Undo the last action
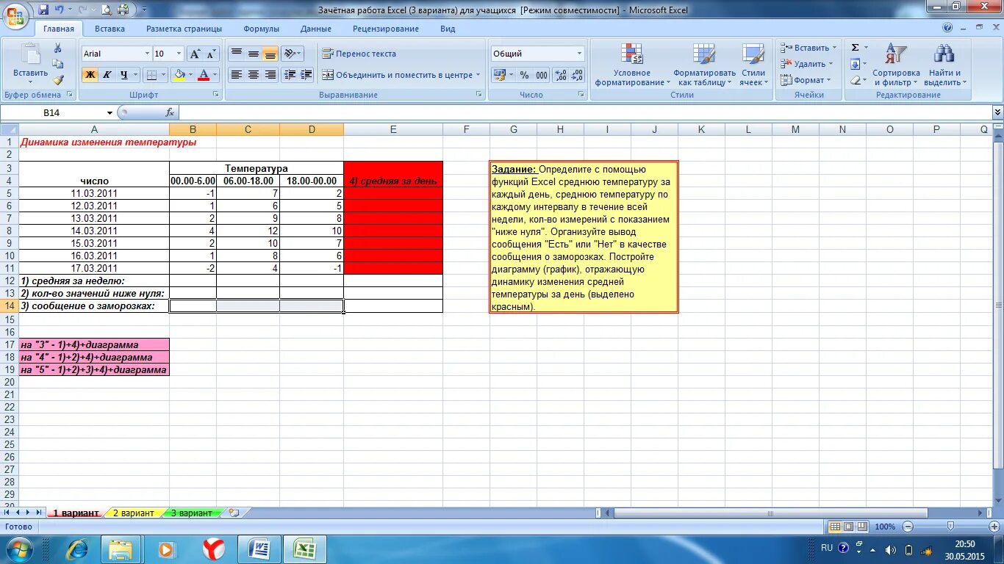Viewport: 1004px width, 564px height. point(60,10)
